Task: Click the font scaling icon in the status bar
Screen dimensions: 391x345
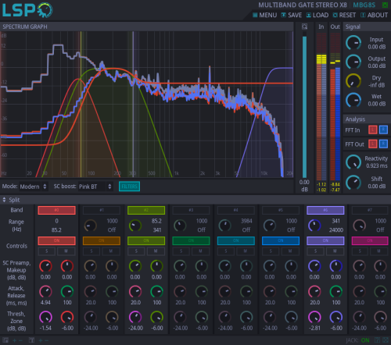Action: pos(31,340)
